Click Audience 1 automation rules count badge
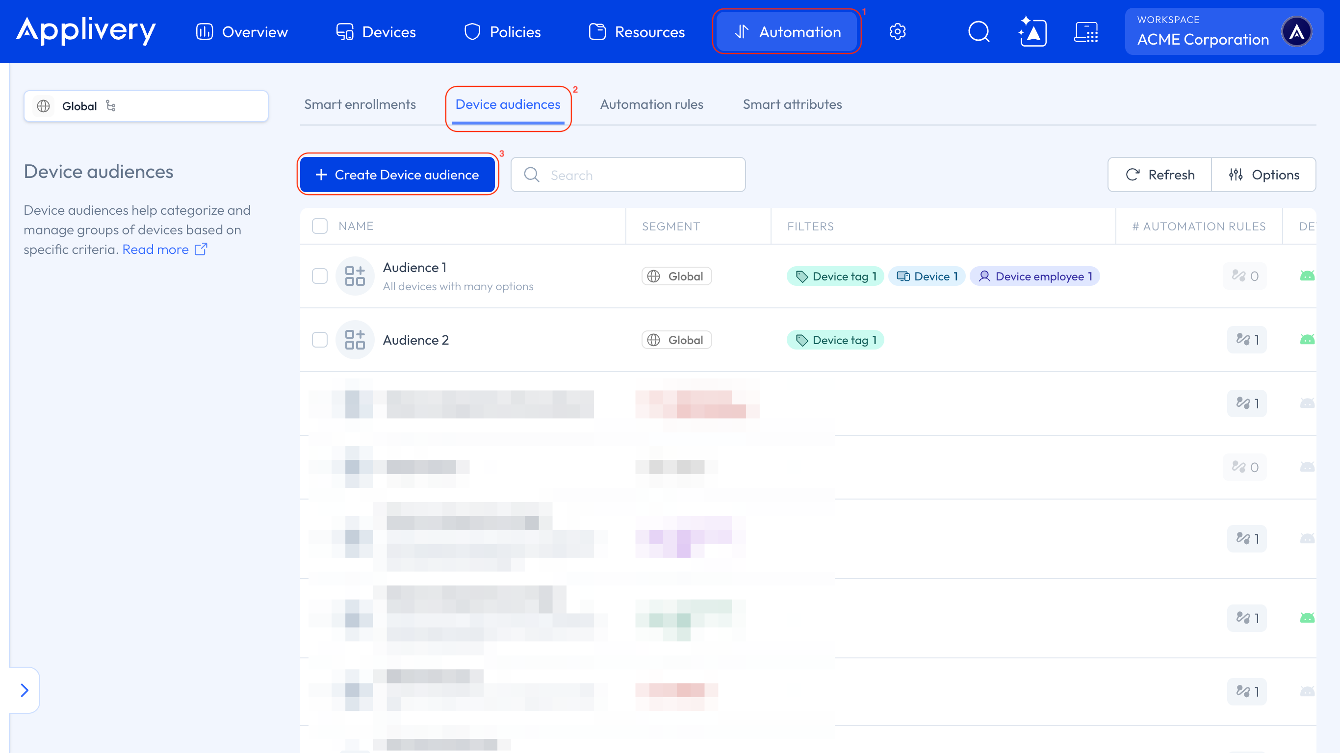The height and width of the screenshot is (753, 1340). coord(1245,276)
